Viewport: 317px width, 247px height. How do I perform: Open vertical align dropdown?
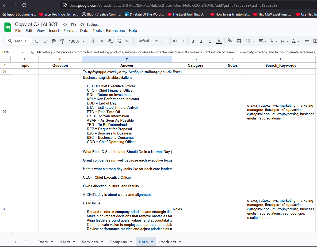[x=274, y=41]
